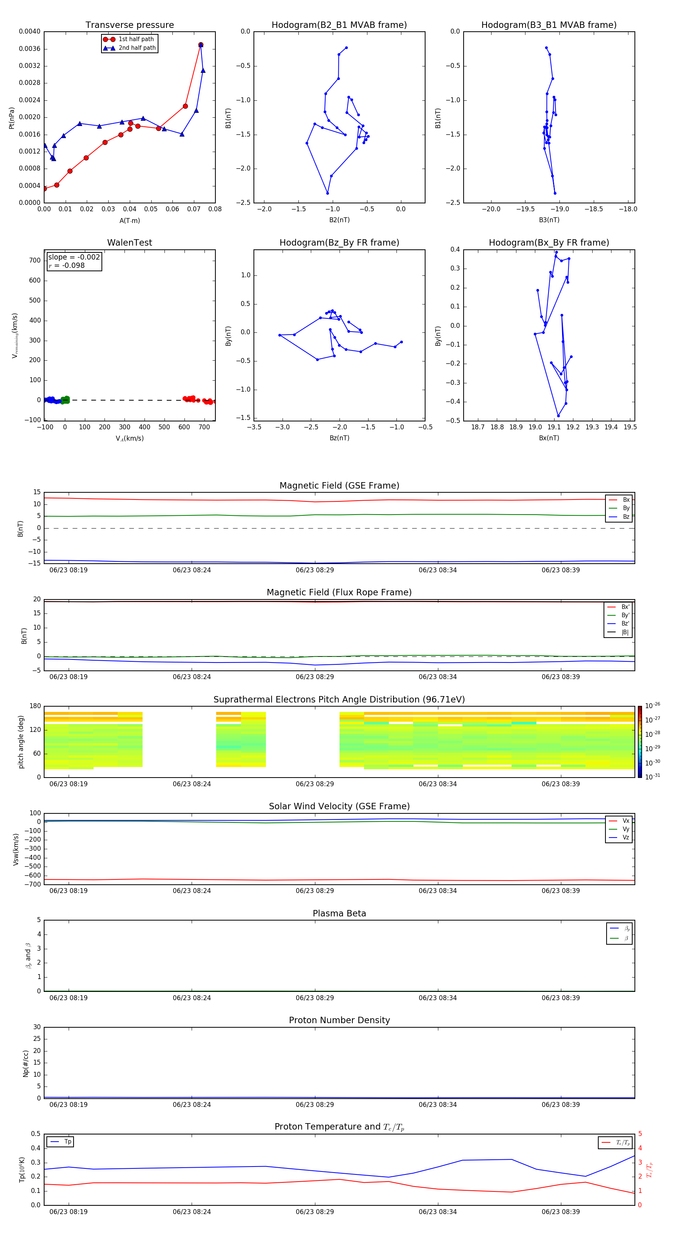Click the "Hodogram(Bz_By FR frame)" title
679x1245 pixels.
339,243
